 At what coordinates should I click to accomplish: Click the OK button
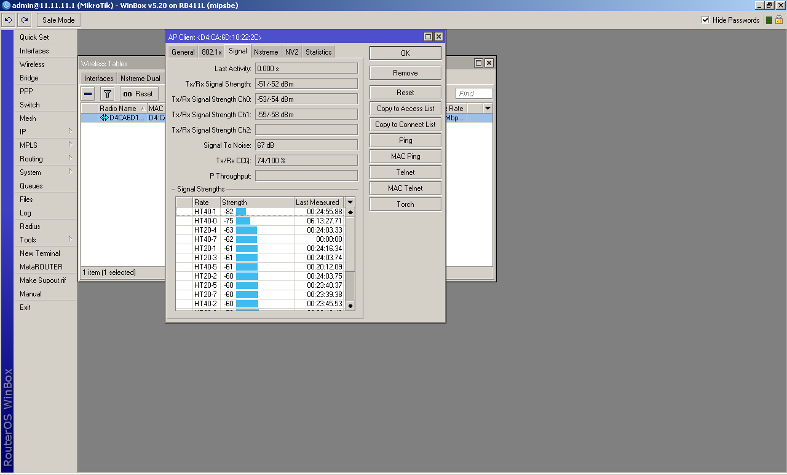[405, 53]
